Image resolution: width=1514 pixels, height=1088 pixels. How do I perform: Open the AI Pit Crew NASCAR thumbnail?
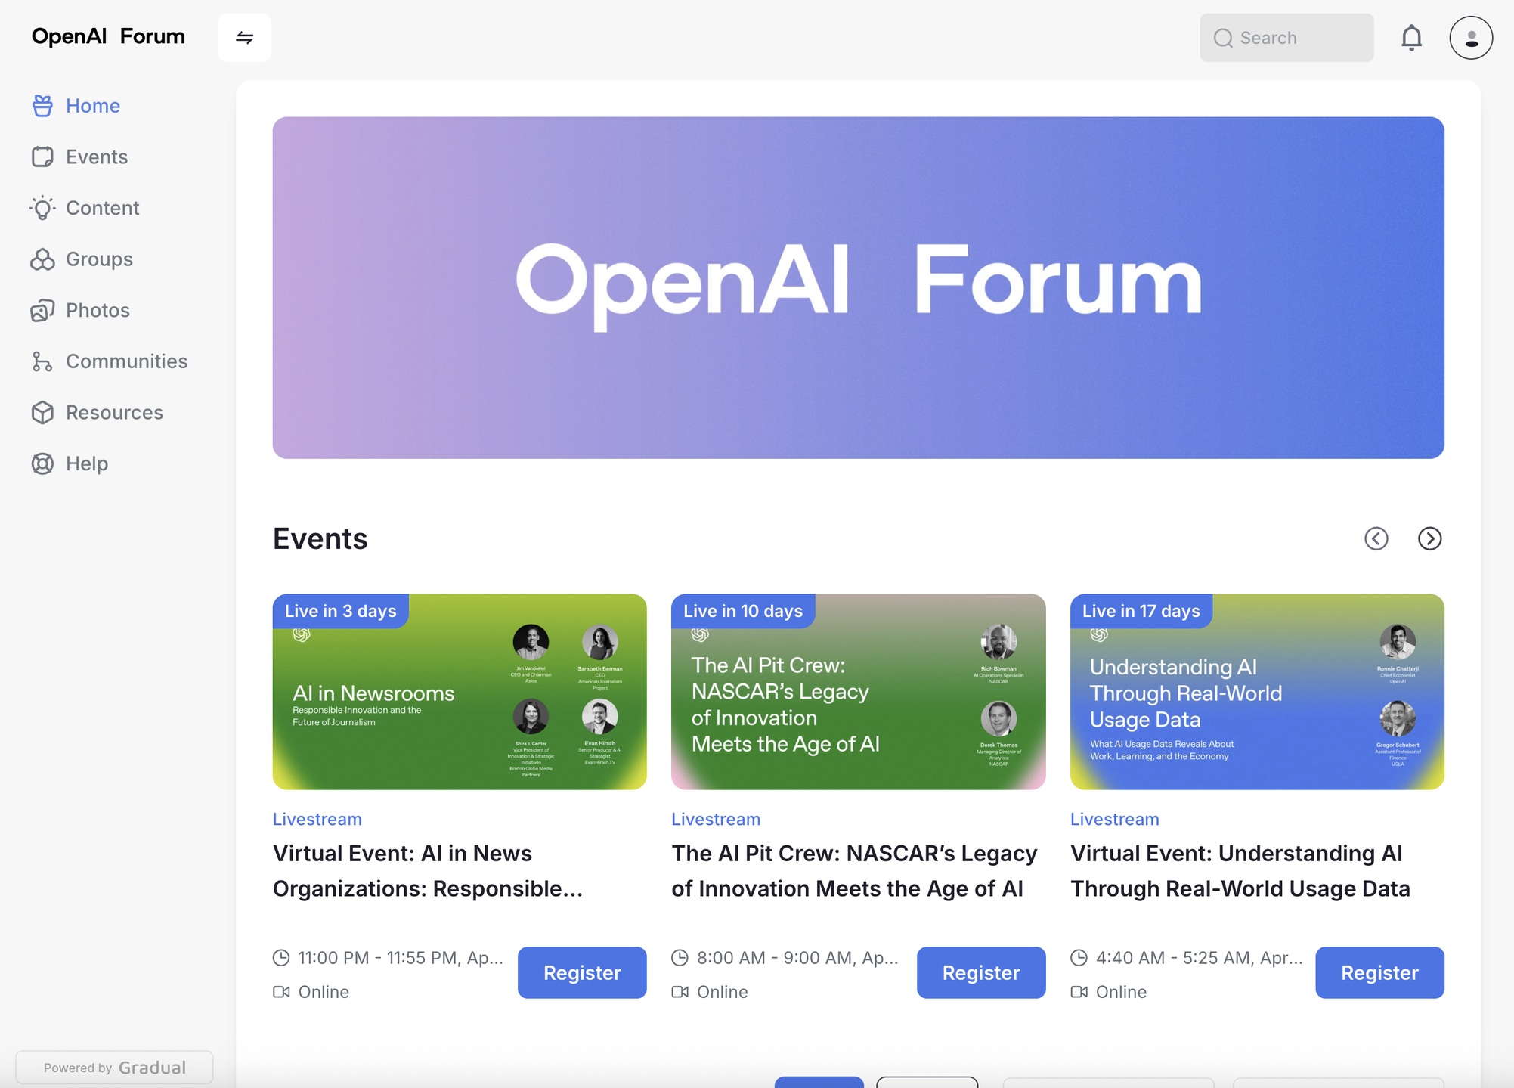click(x=858, y=692)
